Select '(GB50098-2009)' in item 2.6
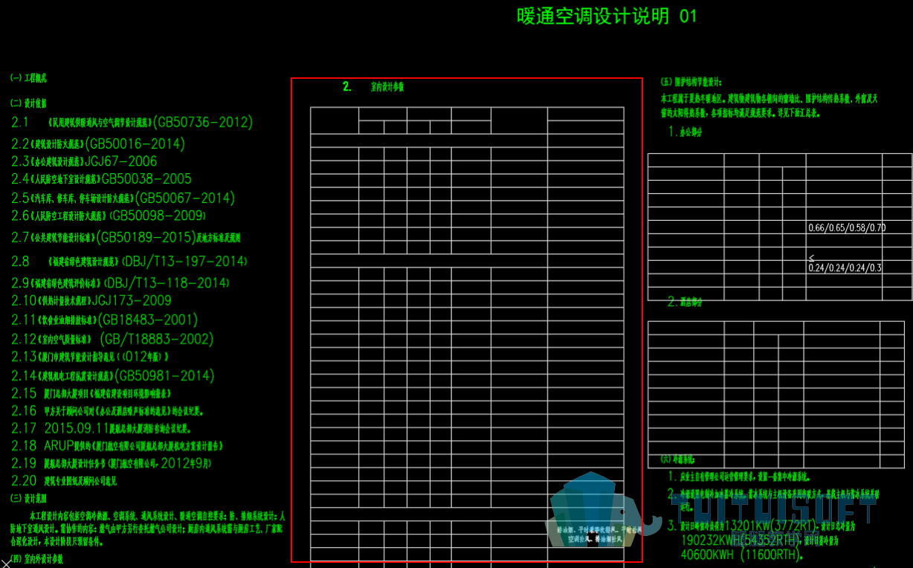Image resolution: width=913 pixels, height=568 pixels. pyautogui.click(x=157, y=216)
